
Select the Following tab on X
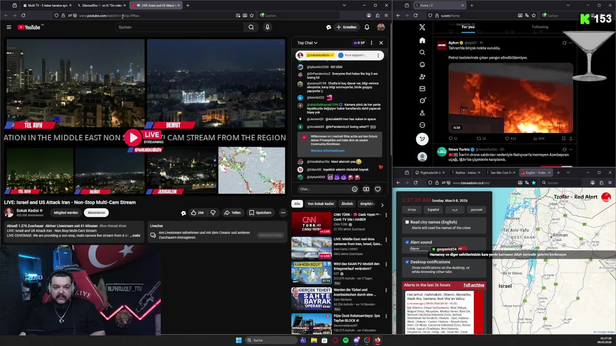click(540, 27)
